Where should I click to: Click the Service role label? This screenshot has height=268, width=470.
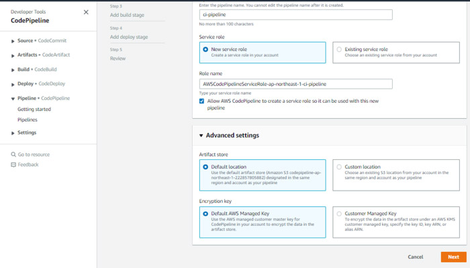point(212,37)
